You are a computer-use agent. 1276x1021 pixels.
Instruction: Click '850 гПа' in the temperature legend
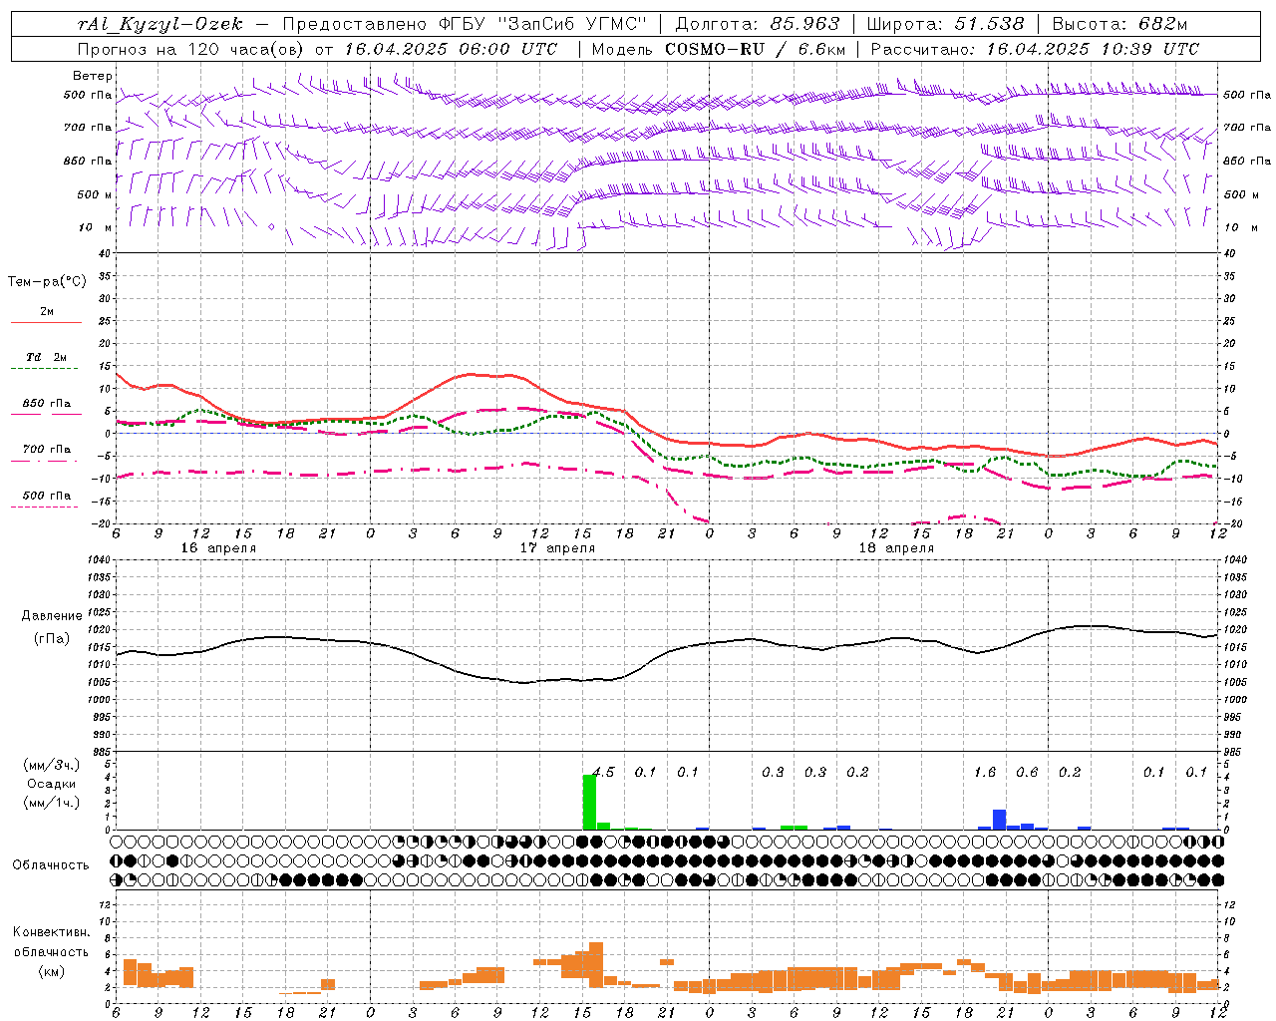click(47, 404)
